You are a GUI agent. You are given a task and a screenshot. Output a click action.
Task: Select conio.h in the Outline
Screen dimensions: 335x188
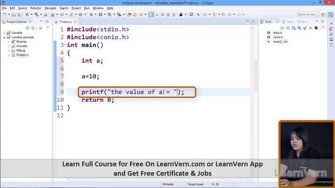(x=278, y=37)
